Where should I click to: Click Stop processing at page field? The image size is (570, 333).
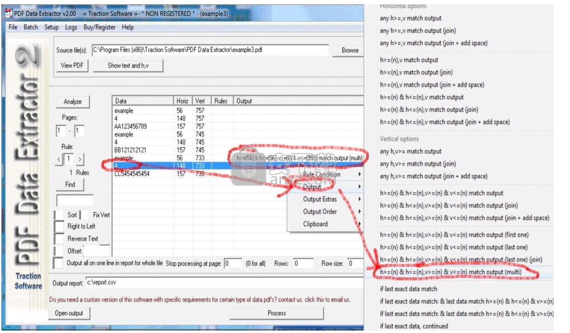(x=233, y=263)
